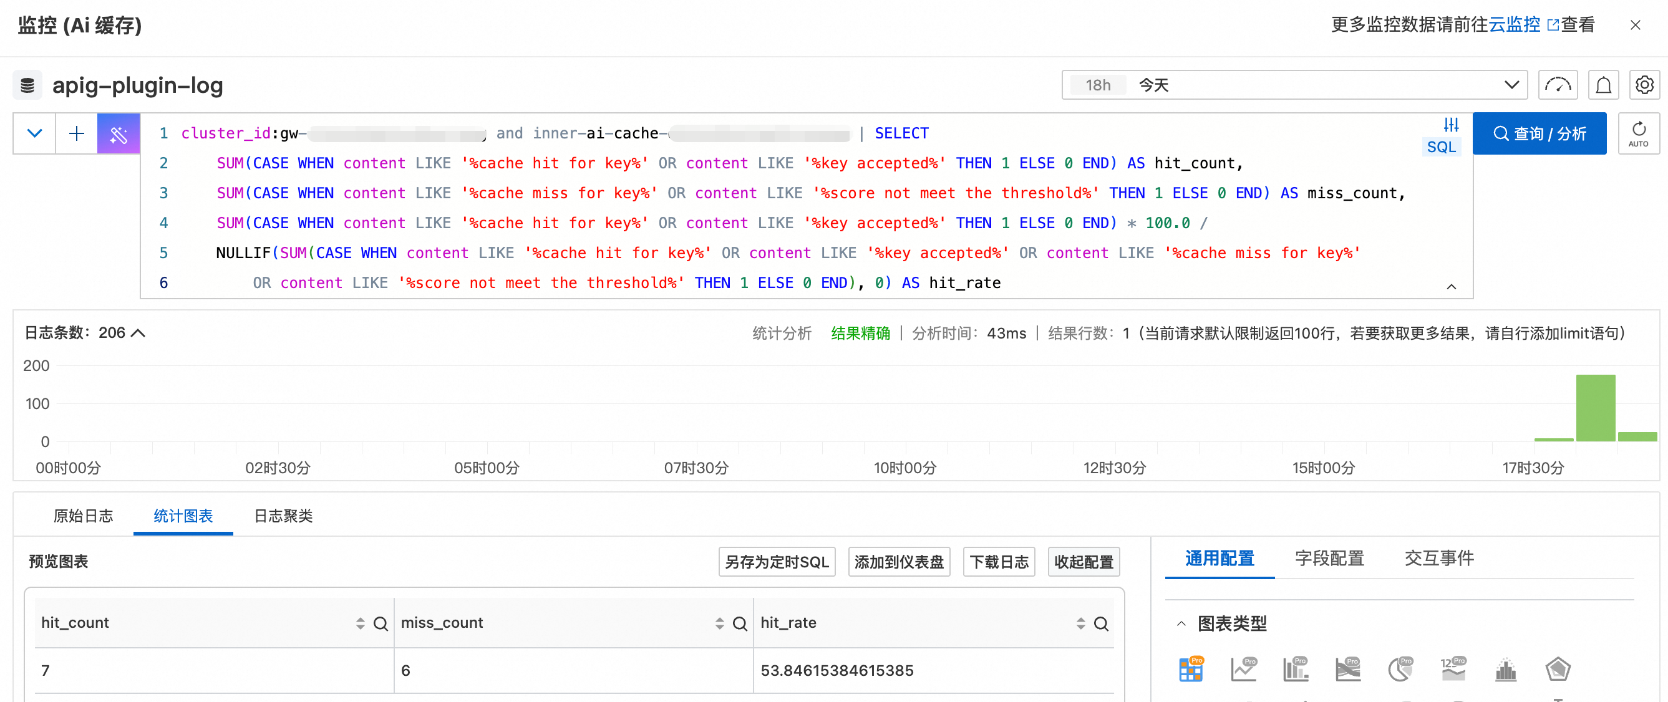This screenshot has width=1668, height=702.
Task: Click the hit_count cell value 7
Action: (46, 671)
